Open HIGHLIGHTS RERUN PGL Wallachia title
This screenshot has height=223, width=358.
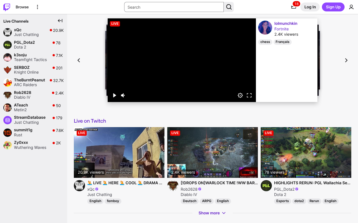click(x=312, y=183)
